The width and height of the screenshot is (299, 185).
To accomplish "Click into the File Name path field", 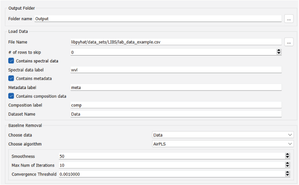I will pos(175,42).
